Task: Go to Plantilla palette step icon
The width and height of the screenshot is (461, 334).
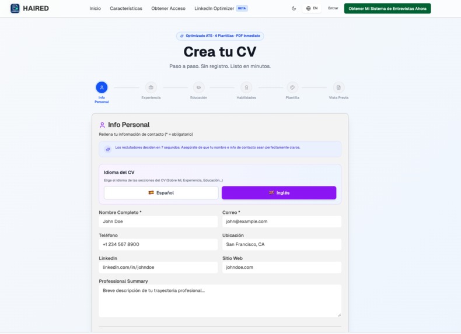Action: pos(292,87)
